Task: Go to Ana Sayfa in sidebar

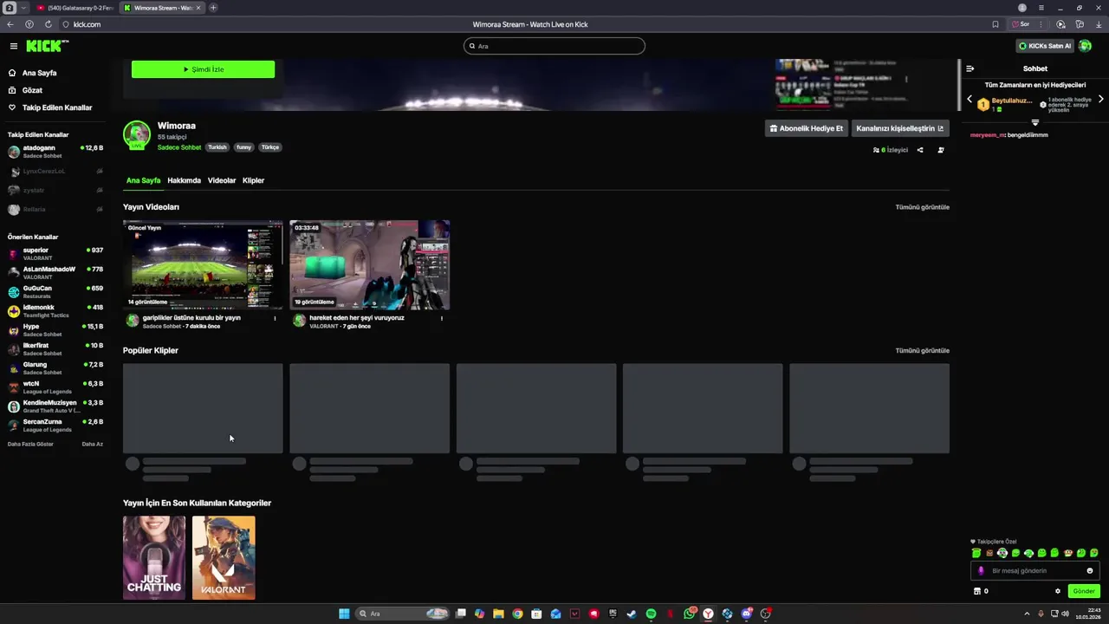Action: 33,73
